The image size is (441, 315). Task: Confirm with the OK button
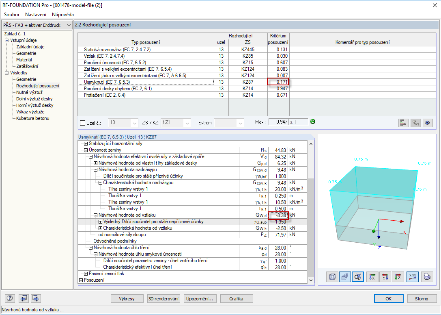pyautogui.click(x=388, y=299)
